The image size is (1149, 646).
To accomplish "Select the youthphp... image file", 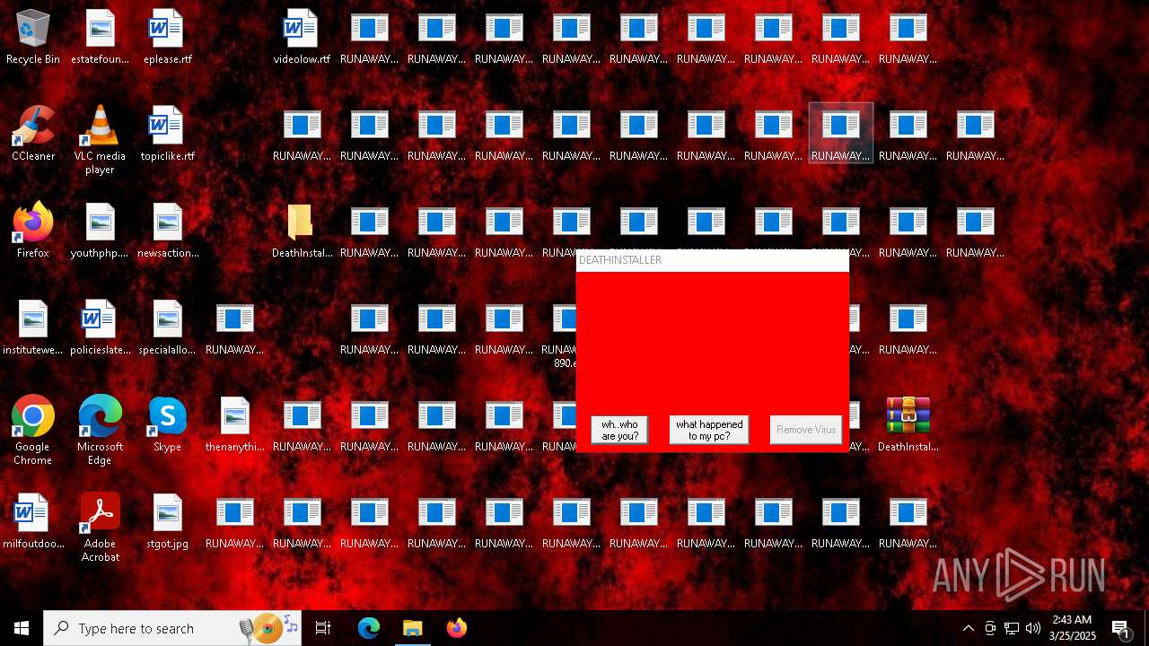I will [100, 231].
